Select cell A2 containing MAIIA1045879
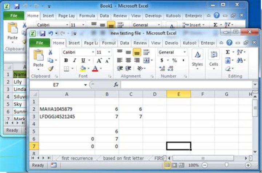This screenshot has width=262, height=173. [x=67, y=109]
